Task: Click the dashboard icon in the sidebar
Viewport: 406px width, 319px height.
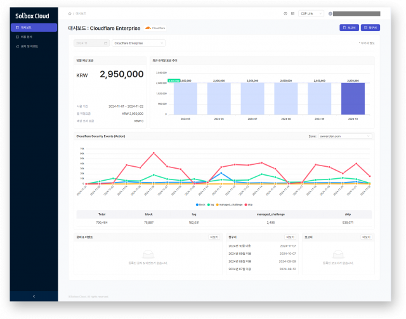Action: coord(17,27)
